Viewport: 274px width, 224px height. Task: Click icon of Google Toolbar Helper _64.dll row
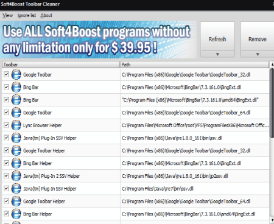point(16,201)
